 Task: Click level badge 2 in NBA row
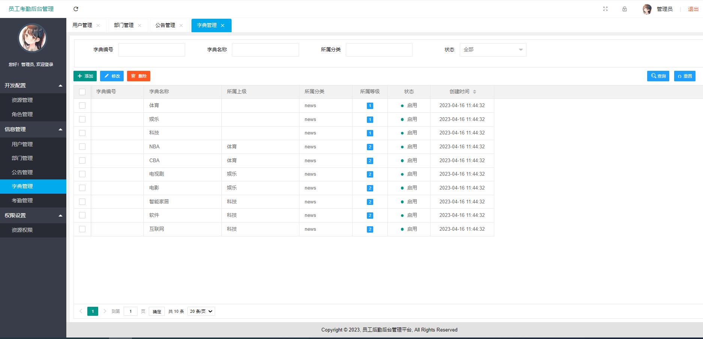pos(370,147)
